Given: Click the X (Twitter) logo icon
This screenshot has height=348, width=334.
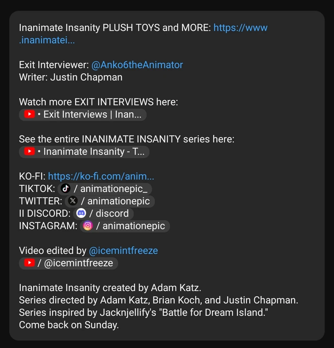Looking at the screenshot, I should 73,201.
